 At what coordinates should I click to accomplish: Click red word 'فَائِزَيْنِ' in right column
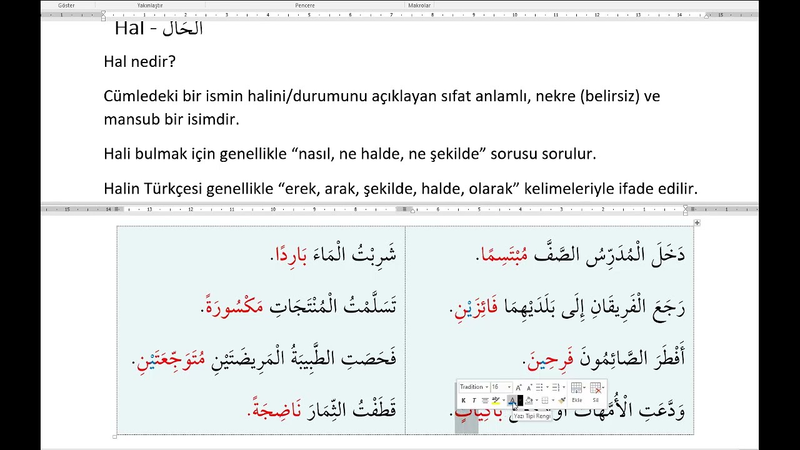pos(476,308)
